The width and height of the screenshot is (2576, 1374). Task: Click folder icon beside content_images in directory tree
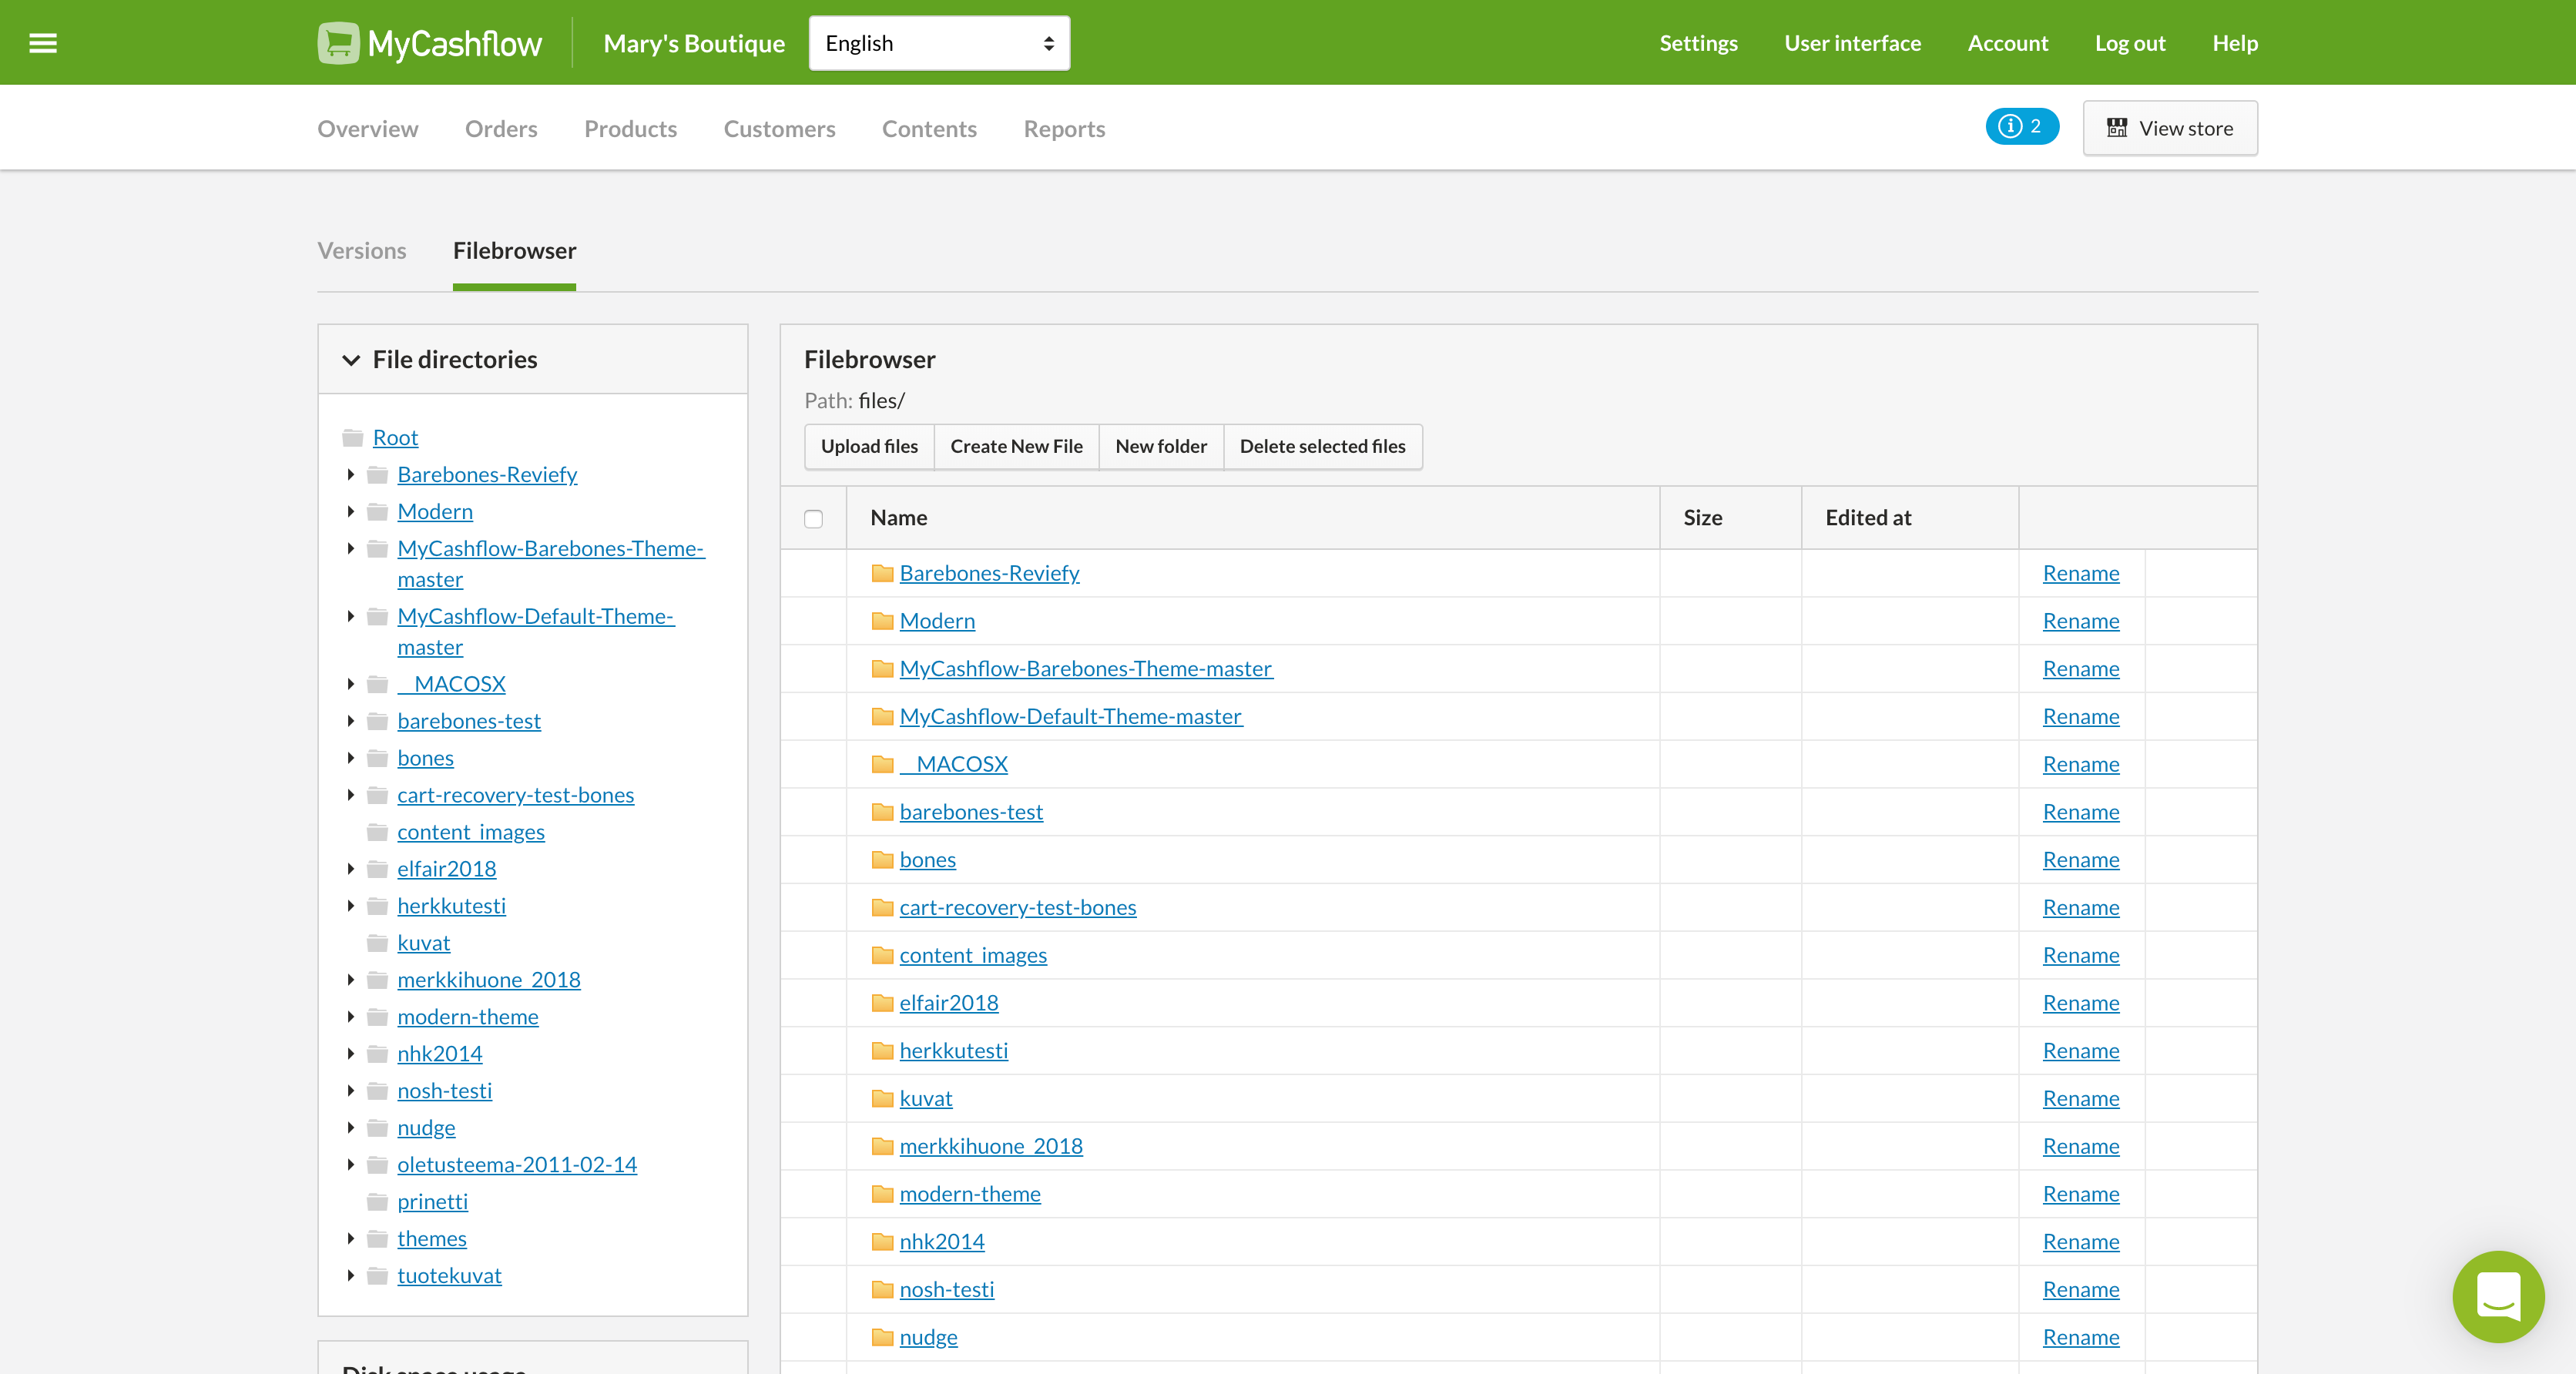coord(377,832)
